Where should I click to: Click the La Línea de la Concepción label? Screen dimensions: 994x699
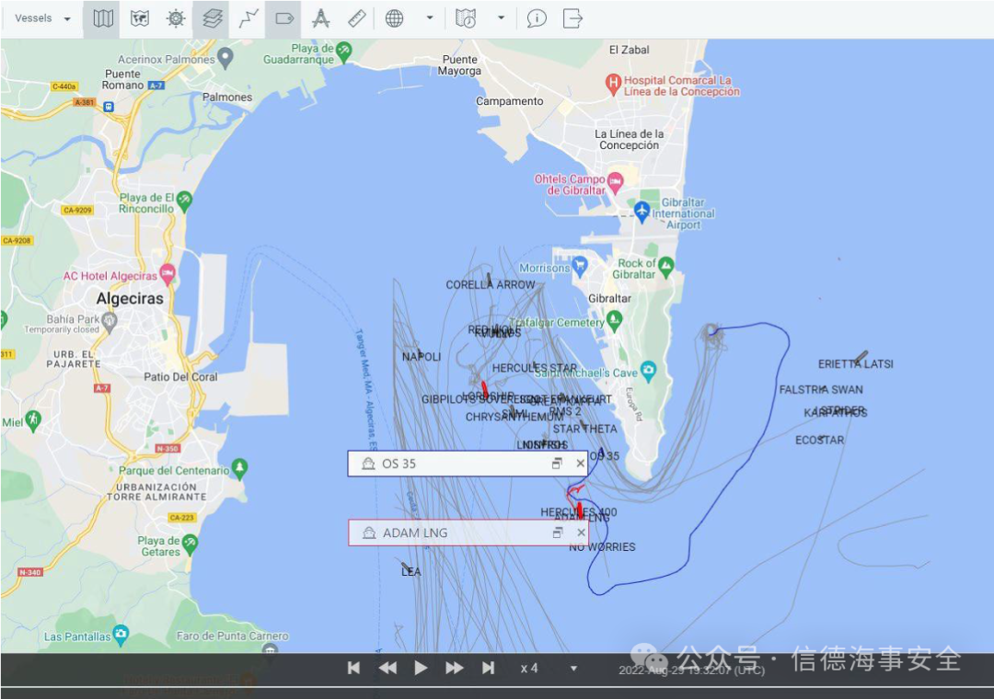[629, 140]
